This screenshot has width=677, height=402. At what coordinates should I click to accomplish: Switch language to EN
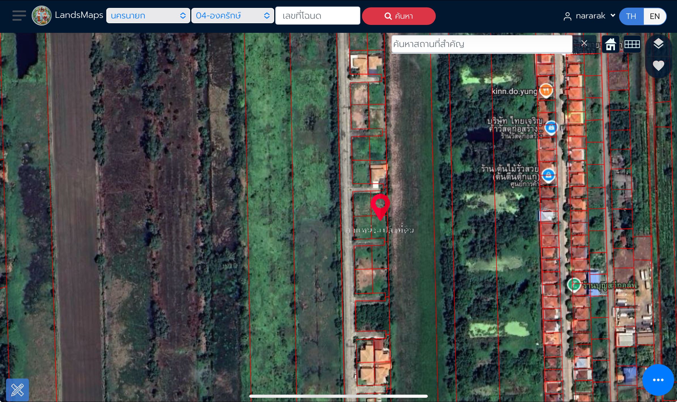[655, 16]
